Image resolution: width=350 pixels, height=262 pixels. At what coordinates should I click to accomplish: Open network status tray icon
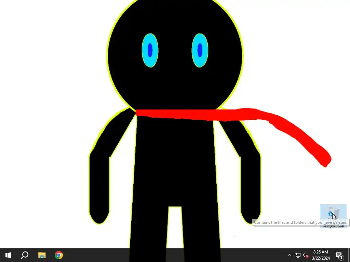(x=298, y=255)
